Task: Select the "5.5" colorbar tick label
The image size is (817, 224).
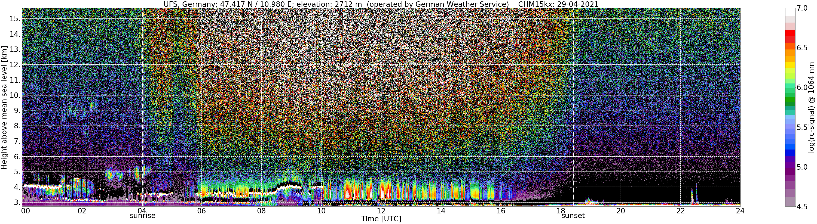Action: coord(802,127)
